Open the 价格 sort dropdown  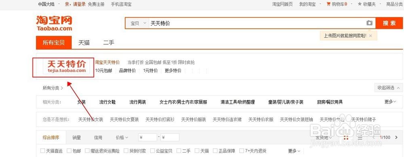[122, 138]
